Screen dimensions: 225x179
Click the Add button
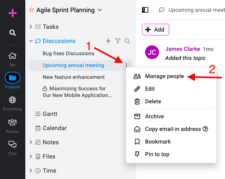pyautogui.click(x=155, y=30)
